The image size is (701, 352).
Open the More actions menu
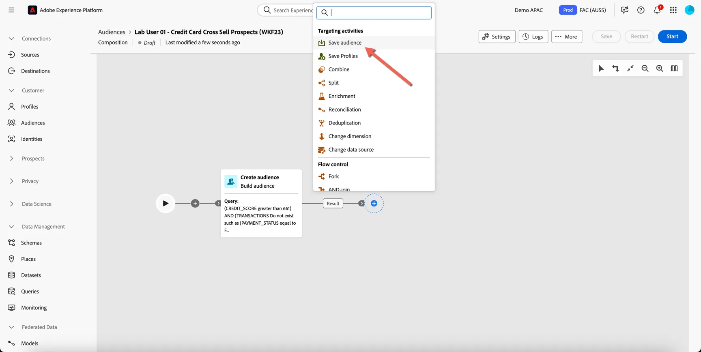tap(567, 36)
